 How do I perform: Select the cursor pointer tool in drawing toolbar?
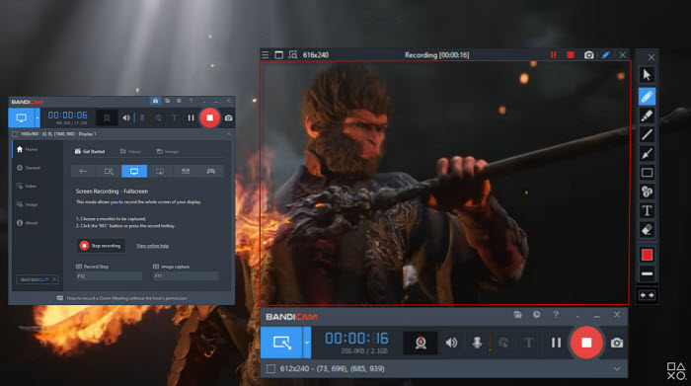647,75
